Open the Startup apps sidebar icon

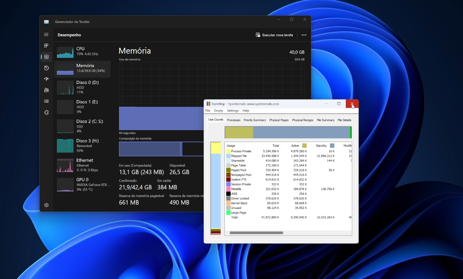pyautogui.click(x=46, y=79)
